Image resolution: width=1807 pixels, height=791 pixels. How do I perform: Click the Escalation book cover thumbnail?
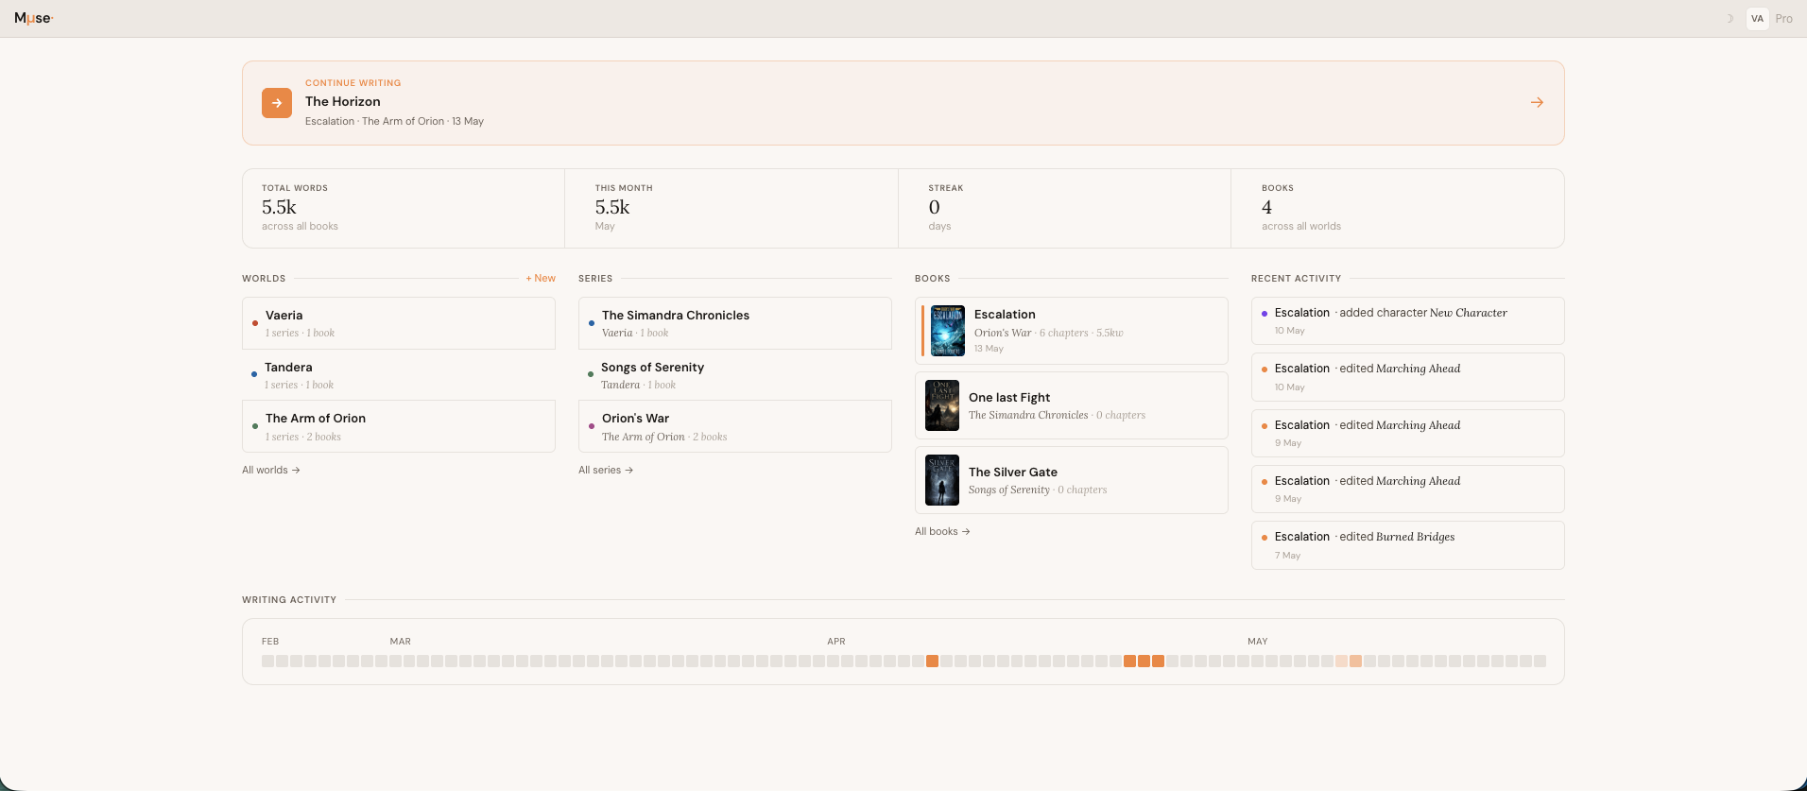947,331
